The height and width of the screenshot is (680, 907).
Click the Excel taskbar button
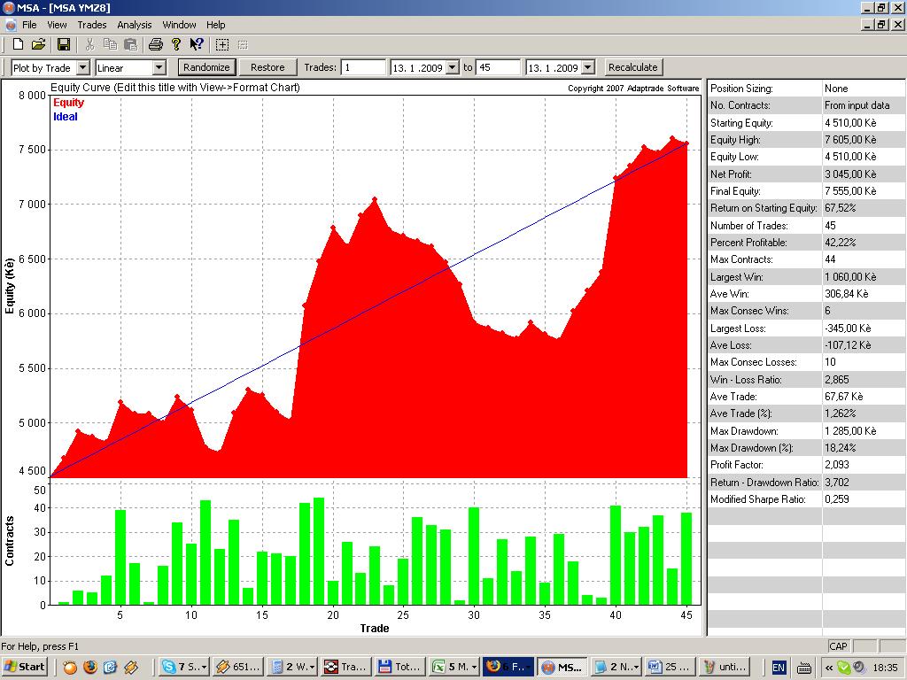coord(454,667)
